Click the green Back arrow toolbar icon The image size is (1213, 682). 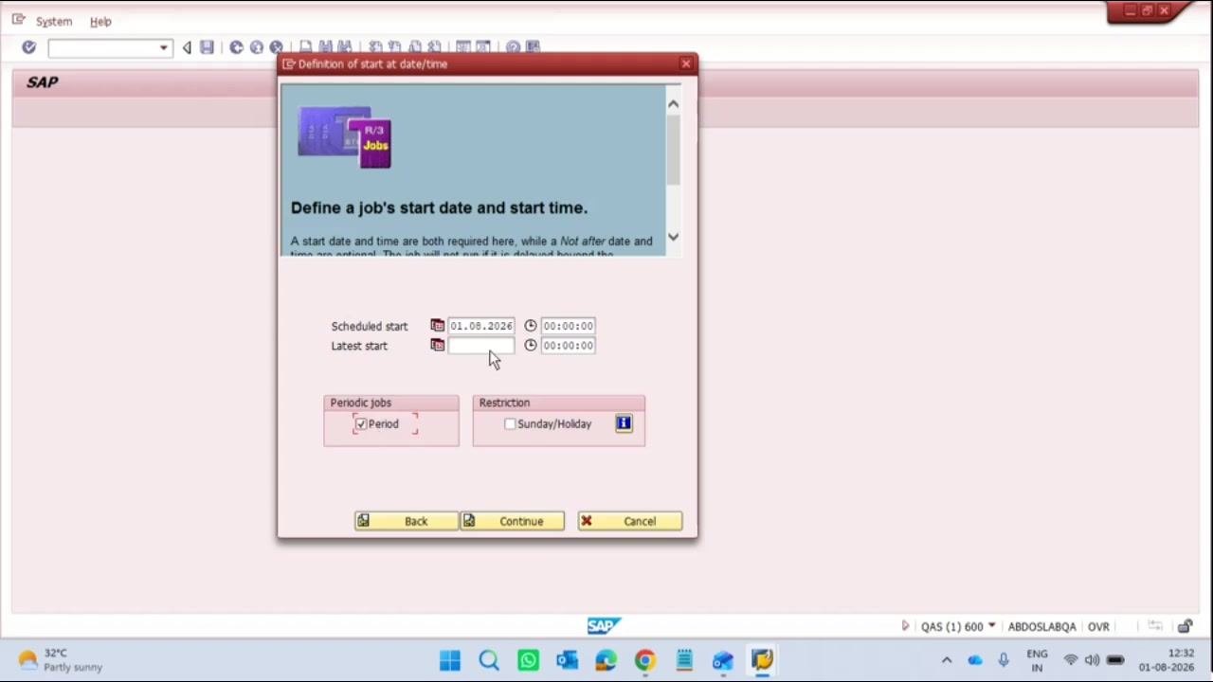(236, 47)
